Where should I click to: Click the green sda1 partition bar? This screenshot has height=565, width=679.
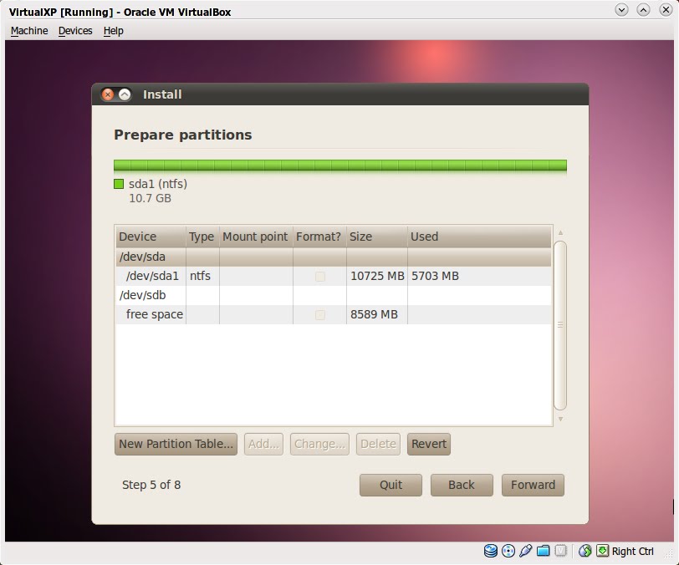coord(340,165)
